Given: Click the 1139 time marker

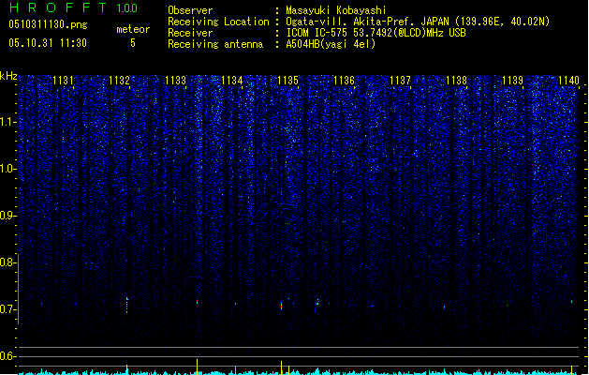Looking at the screenshot, I should point(512,81).
